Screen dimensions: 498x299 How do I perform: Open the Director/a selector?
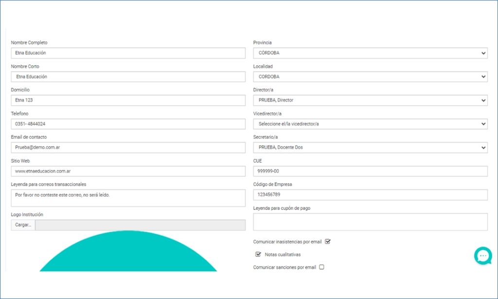(x=370, y=100)
